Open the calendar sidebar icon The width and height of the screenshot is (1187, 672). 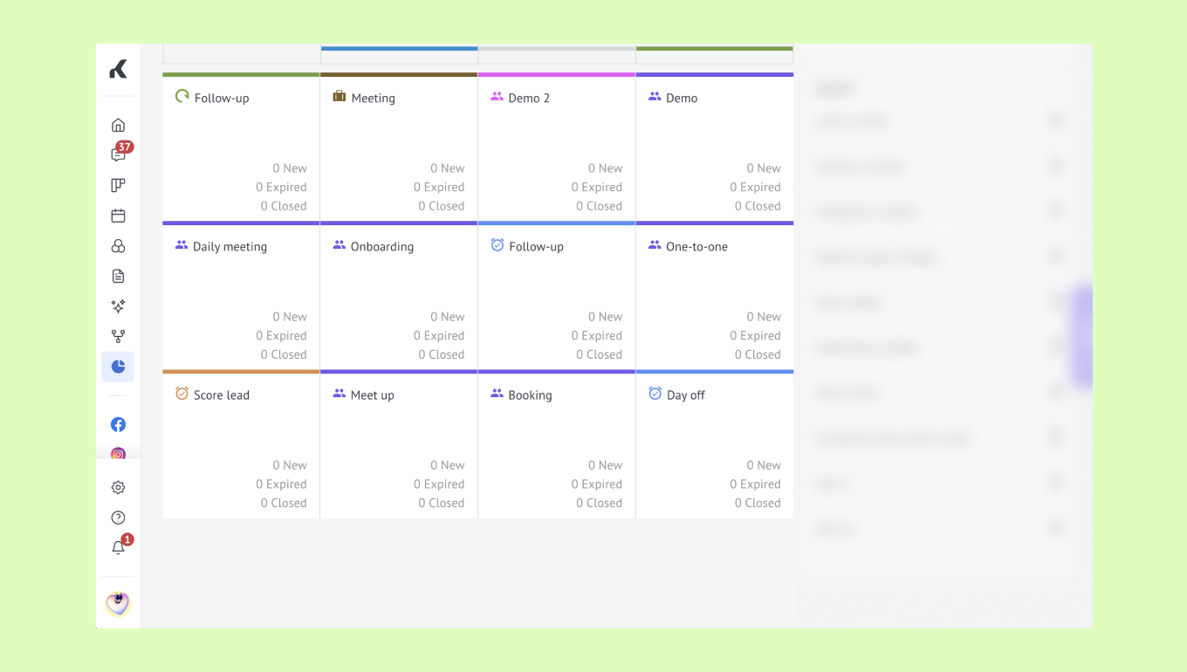[x=118, y=216]
